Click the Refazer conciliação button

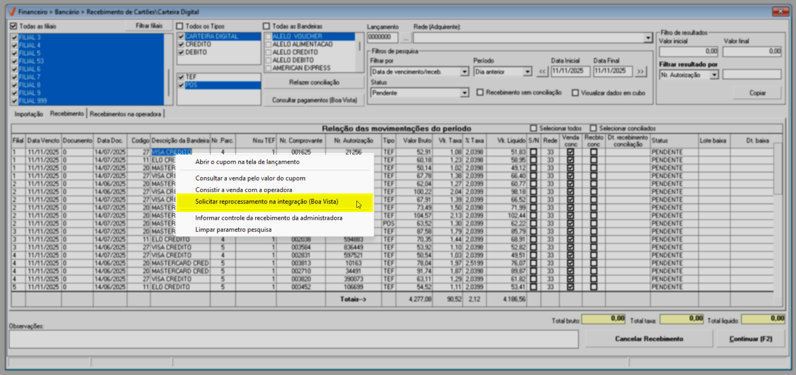pos(314,83)
